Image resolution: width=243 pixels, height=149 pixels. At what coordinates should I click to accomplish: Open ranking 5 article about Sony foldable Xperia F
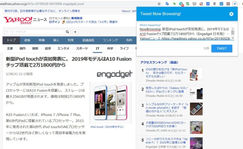[x=167, y=141]
